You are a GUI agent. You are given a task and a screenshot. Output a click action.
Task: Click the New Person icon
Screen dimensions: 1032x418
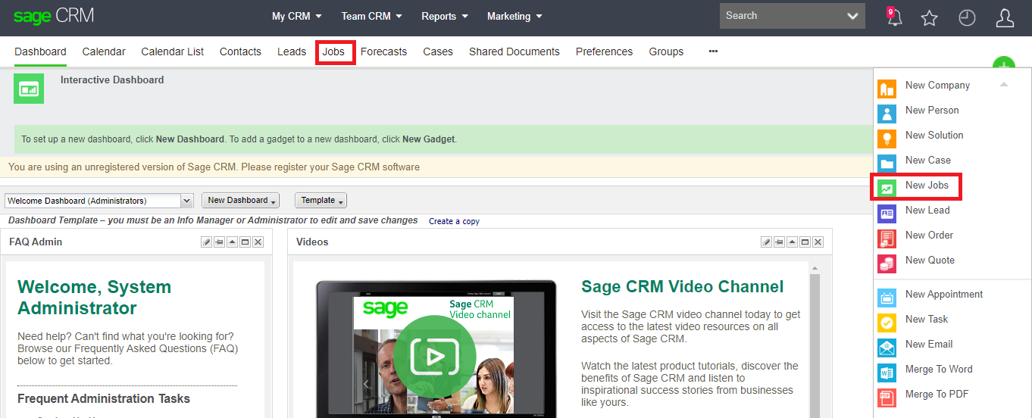point(887,114)
